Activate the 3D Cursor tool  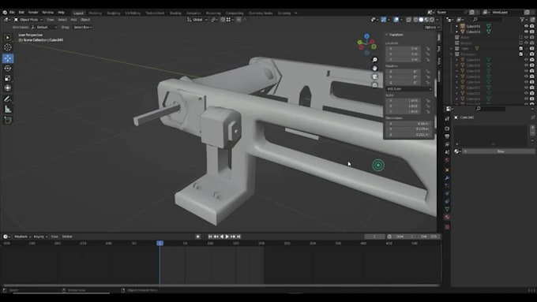click(8, 47)
